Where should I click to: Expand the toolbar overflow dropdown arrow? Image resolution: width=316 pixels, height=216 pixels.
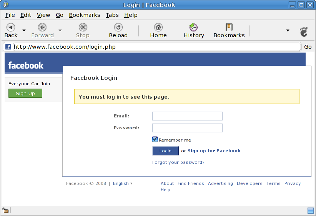tap(288, 30)
